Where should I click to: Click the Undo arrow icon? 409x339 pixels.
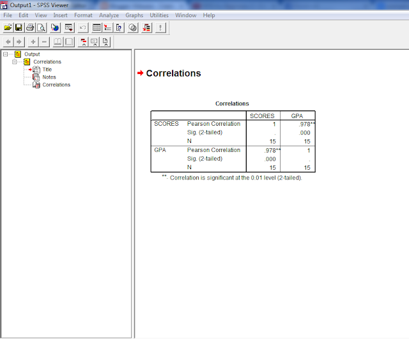tap(82, 27)
